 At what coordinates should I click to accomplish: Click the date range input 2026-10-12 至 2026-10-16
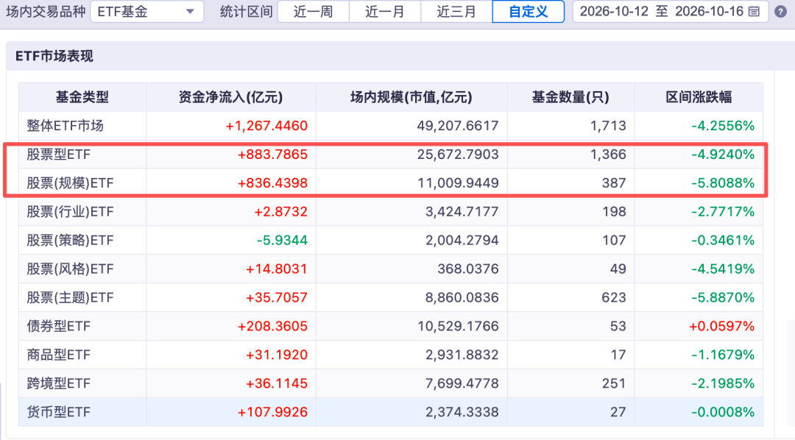click(671, 11)
